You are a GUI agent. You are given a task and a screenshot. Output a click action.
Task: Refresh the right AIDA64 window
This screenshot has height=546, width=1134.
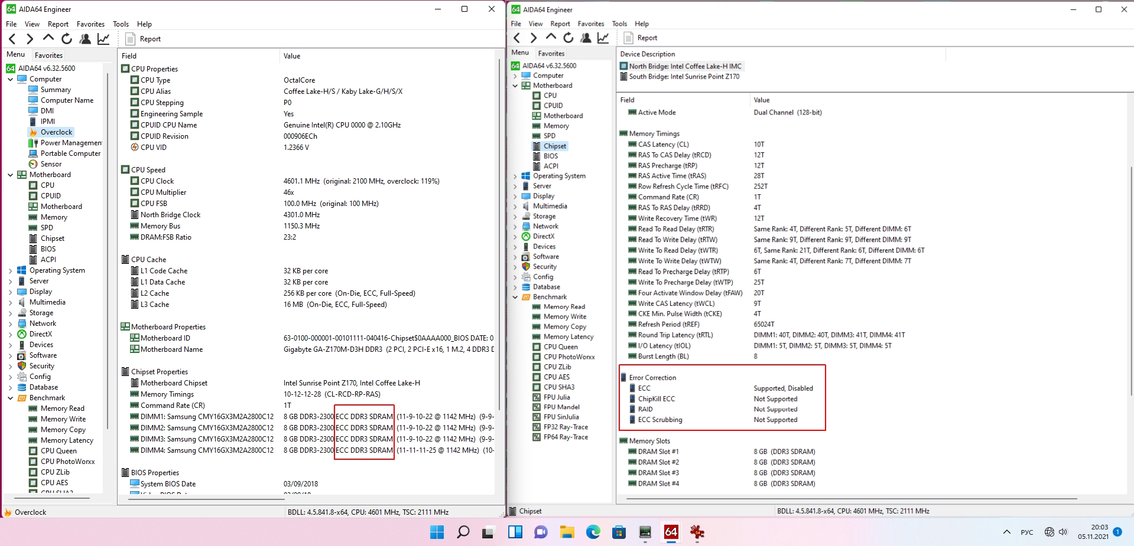[x=568, y=38]
